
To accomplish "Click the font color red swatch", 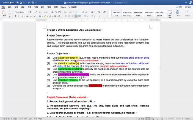I will pyautogui.click(x=50, y=16).
